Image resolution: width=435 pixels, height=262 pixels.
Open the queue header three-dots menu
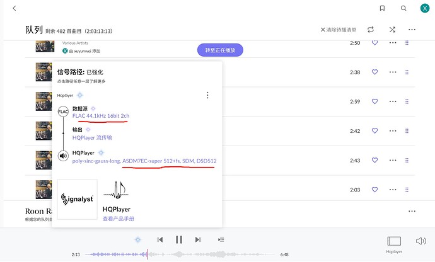click(412, 30)
